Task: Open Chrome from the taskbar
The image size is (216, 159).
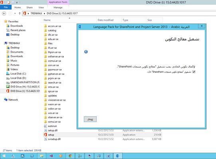Action: (x=70, y=156)
